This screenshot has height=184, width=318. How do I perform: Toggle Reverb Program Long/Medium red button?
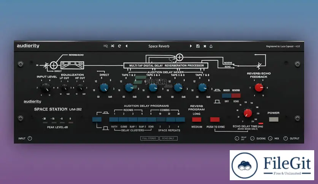pos(197,119)
